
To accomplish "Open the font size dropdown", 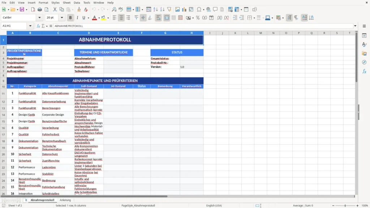I will 62,18.
